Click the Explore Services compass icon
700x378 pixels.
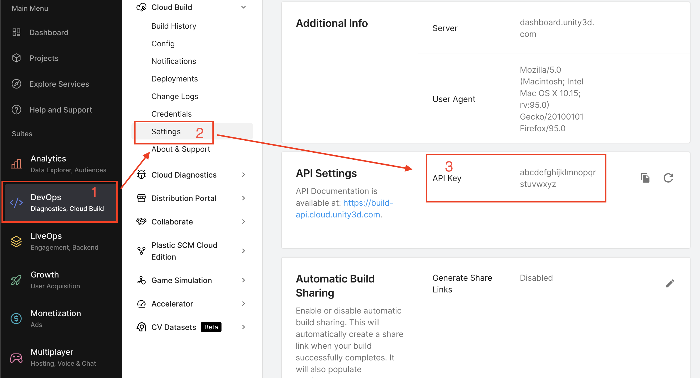[16, 84]
